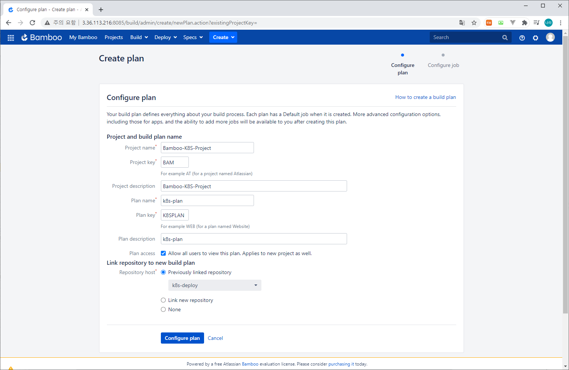Toggle Allow all users to view plan
The height and width of the screenshot is (370, 569).
point(163,253)
